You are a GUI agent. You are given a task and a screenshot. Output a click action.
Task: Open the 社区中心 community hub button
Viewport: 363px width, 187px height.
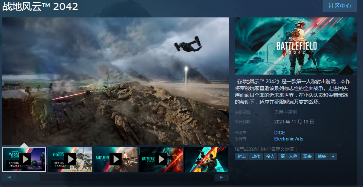(340, 6)
